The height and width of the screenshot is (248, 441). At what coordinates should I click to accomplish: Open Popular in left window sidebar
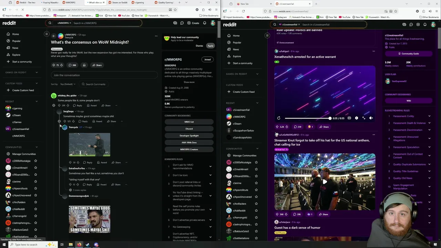(16, 41)
